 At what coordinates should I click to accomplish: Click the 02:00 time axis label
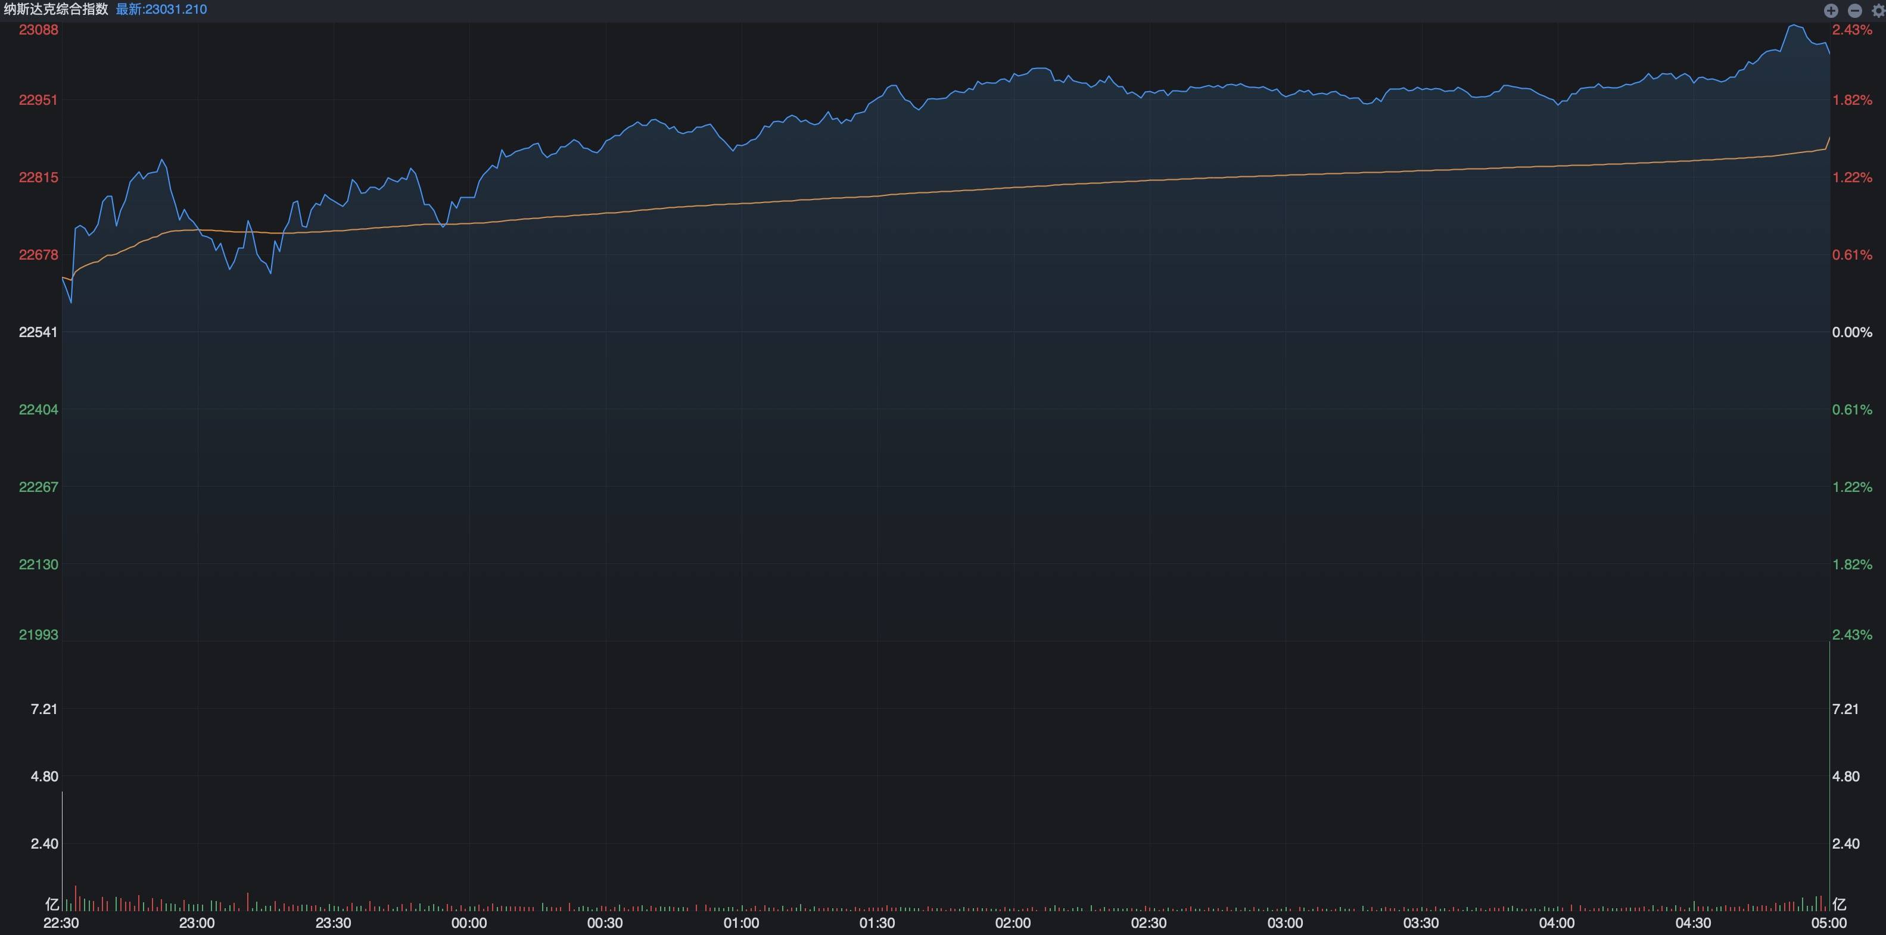click(1013, 923)
